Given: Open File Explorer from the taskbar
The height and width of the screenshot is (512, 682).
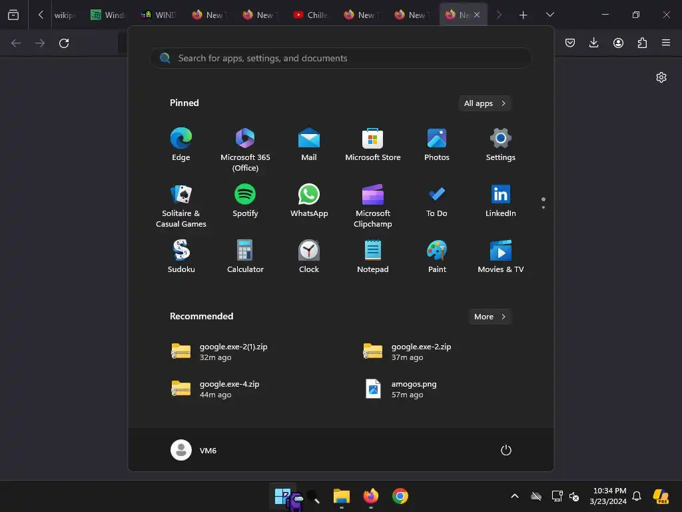Looking at the screenshot, I should point(342,496).
